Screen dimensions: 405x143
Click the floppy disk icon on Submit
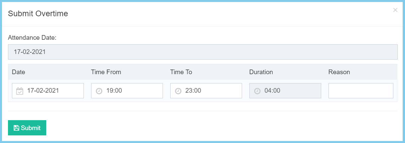click(x=16, y=128)
